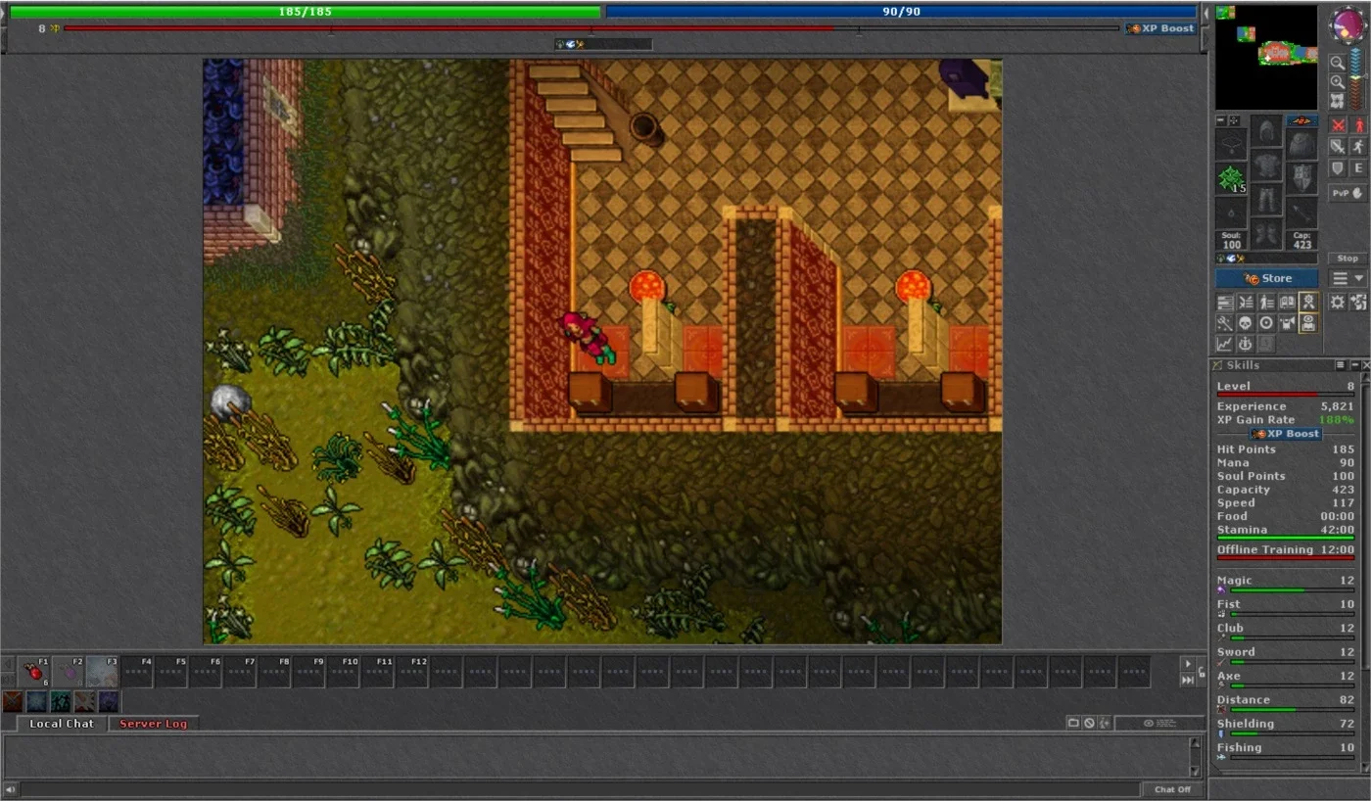Click the XP Boost button in Skills panel
This screenshot has height=801, width=1371.
pyautogui.click(x=1286, y=434)
